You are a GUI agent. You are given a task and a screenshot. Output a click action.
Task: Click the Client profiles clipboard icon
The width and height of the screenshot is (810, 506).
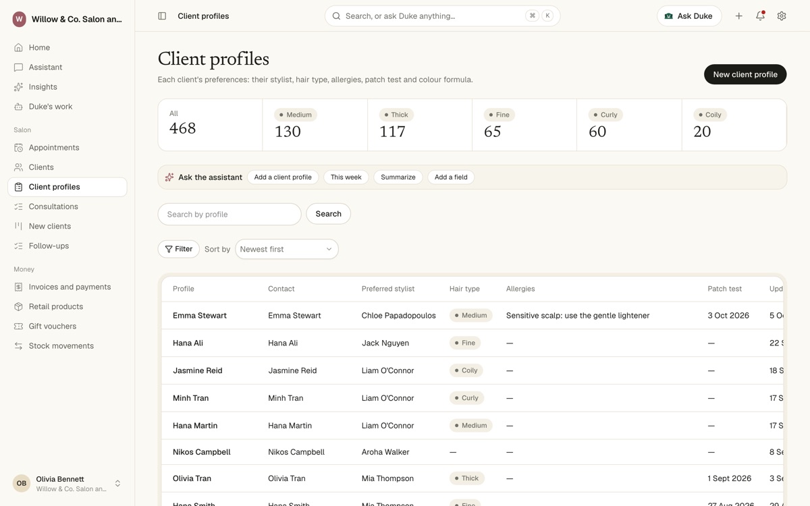pos(18,187)
